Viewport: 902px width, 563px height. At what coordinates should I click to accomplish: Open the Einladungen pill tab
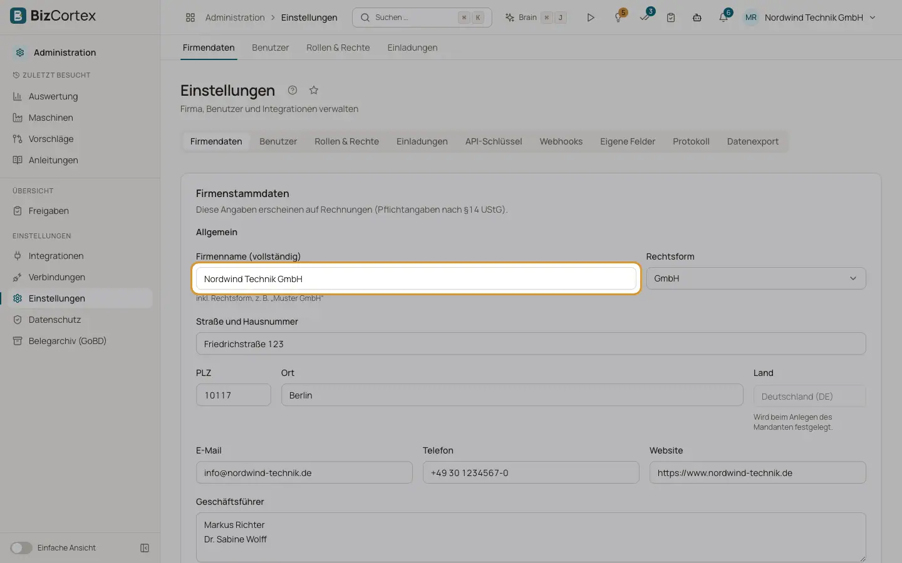click(422, 141)
